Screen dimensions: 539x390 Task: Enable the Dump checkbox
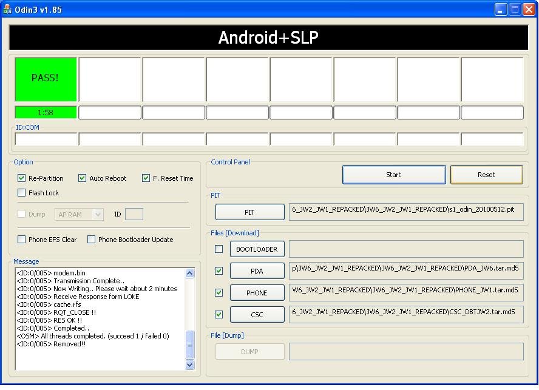click(x=21, y=214)
